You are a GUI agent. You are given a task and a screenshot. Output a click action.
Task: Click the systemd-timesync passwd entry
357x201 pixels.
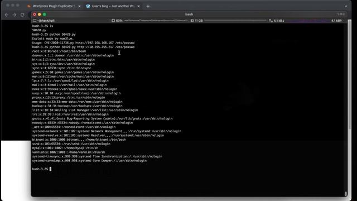pos(97,156)
